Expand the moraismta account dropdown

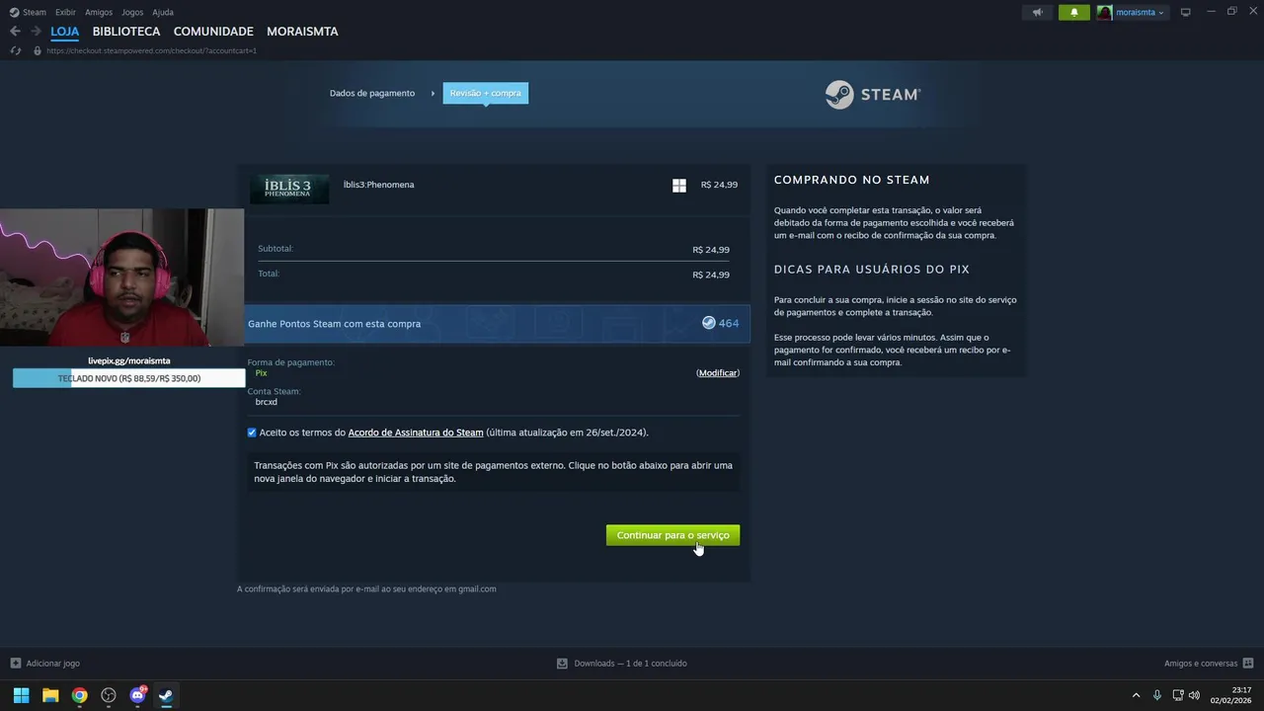click(1161, 13)
